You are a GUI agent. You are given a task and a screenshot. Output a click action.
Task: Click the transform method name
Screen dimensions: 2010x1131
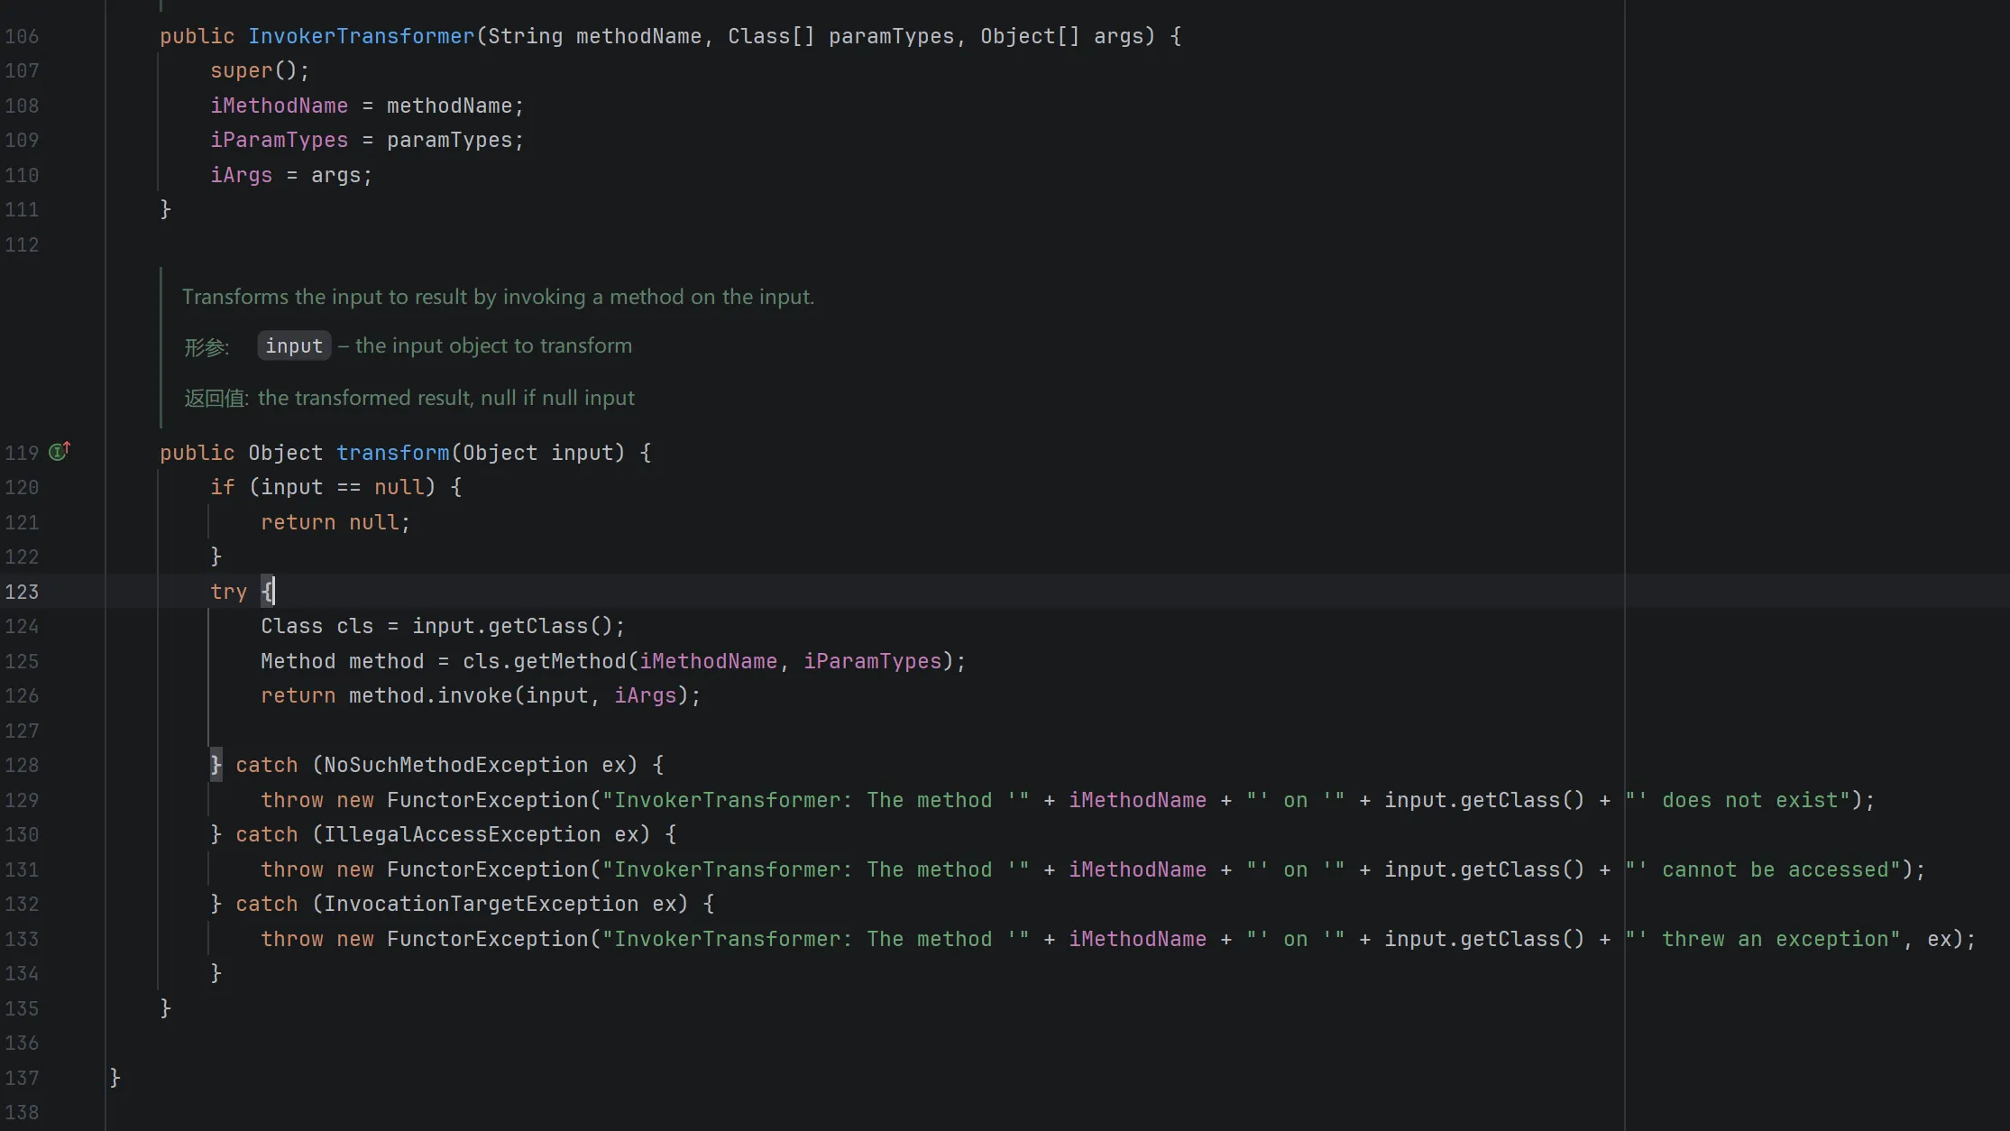pyautogui.click(x=392, y=453)
